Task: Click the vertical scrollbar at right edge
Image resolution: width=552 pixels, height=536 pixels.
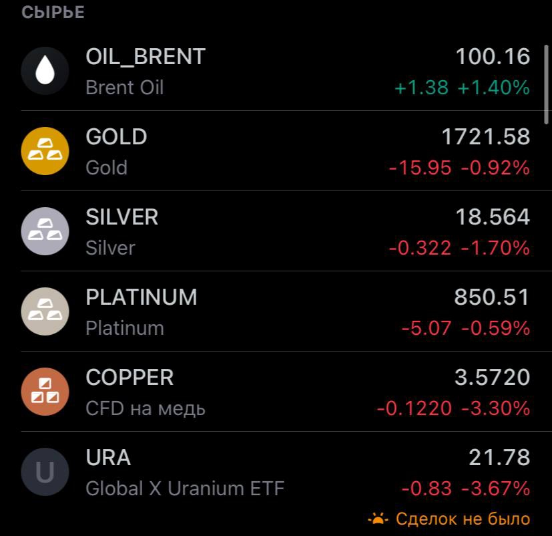Action: point(546,85)
